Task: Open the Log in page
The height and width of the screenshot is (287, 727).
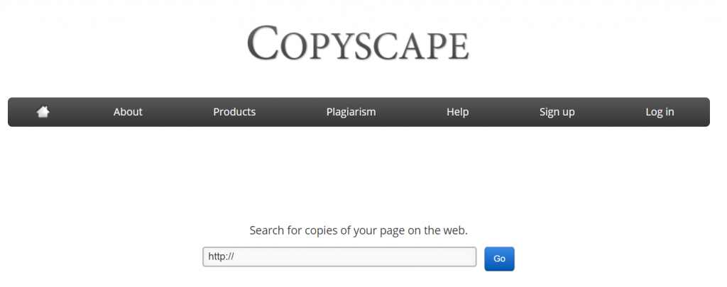Action: [660, 112]
